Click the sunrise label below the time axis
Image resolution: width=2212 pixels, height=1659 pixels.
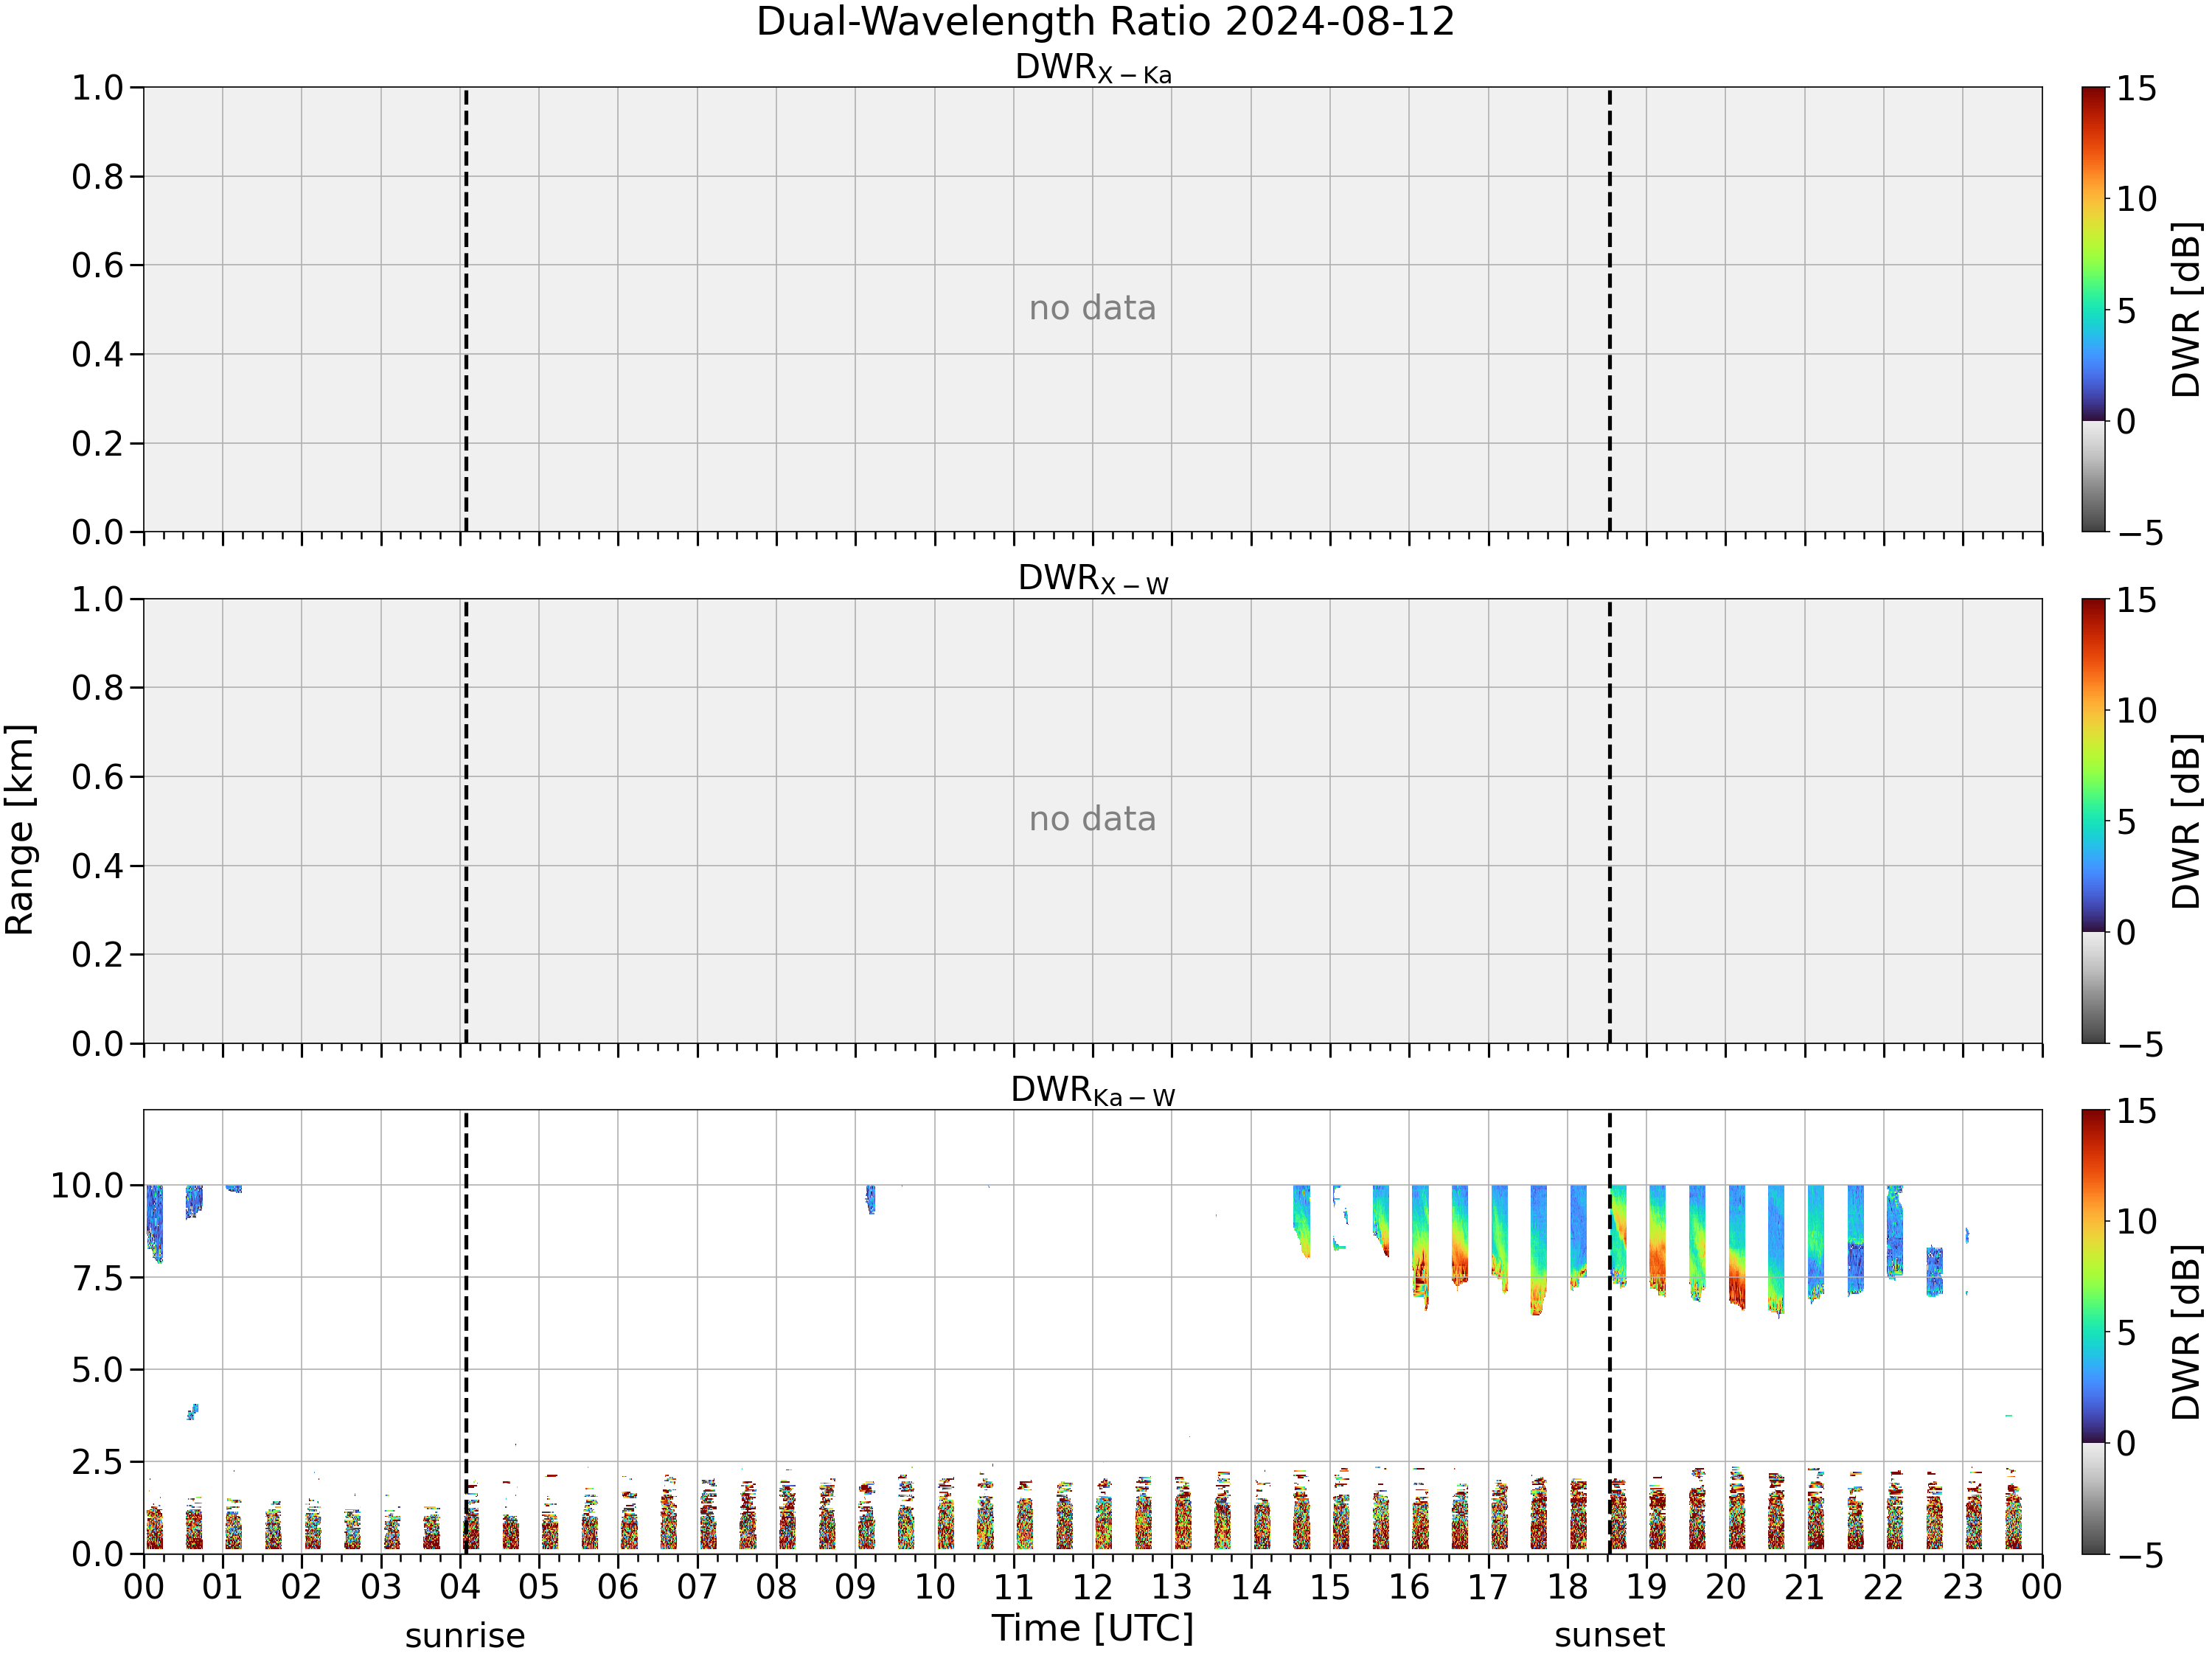pyautogui.click(x=465, y=1636)
